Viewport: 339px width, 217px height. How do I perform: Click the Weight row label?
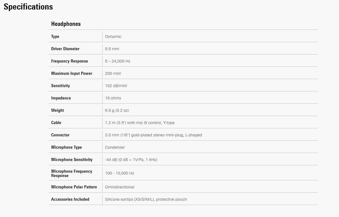pos(58,111)
